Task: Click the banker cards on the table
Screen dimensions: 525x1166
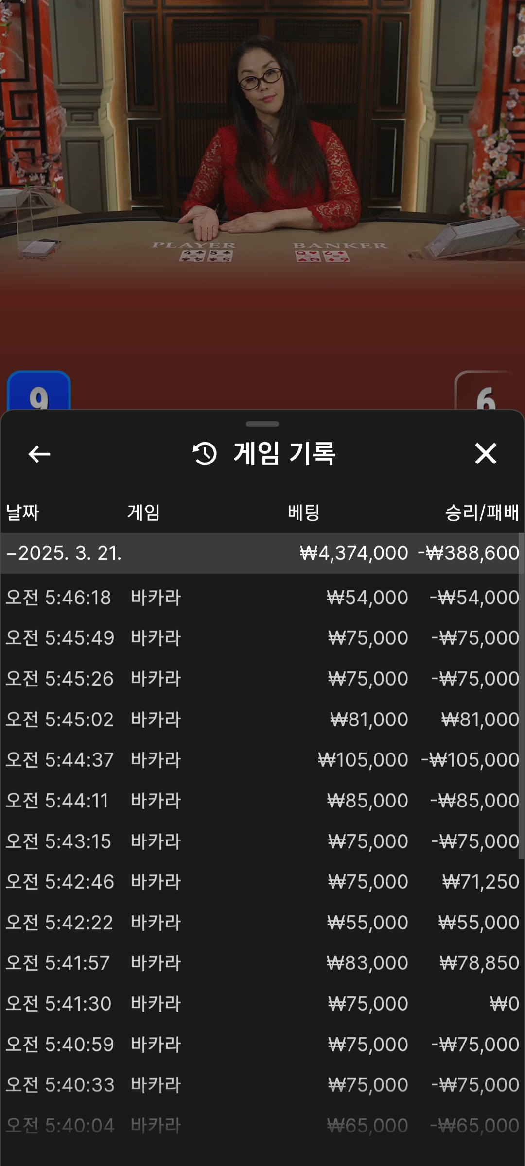Action: [322, 256]
